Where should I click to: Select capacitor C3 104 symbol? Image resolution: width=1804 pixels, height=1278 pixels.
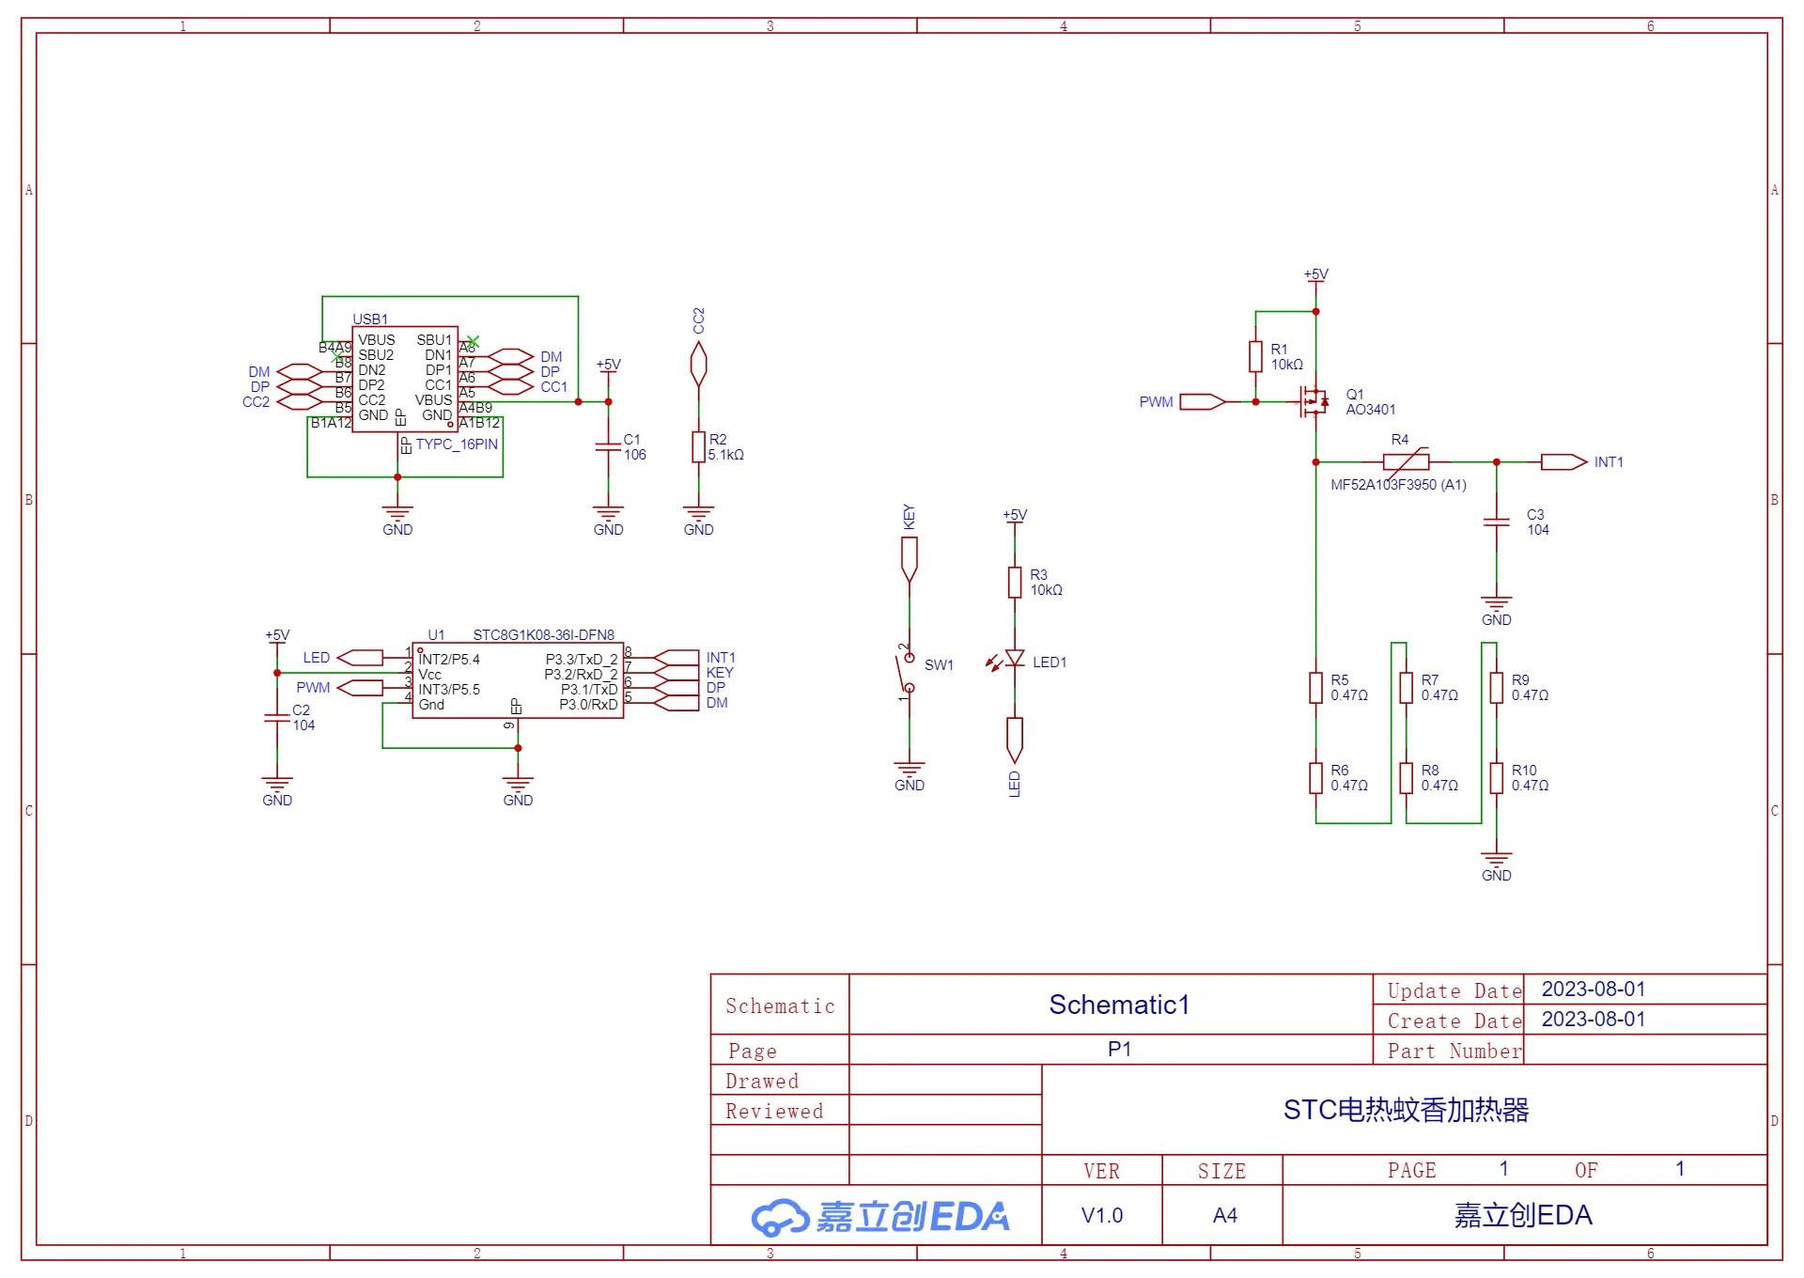tap(1496, 522)
